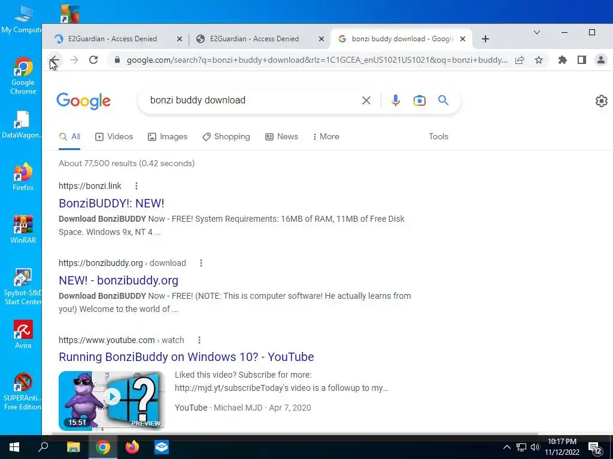Open the tab search chevron
The height and width of the screenshot is (459, 613).
tap(537, 32)
